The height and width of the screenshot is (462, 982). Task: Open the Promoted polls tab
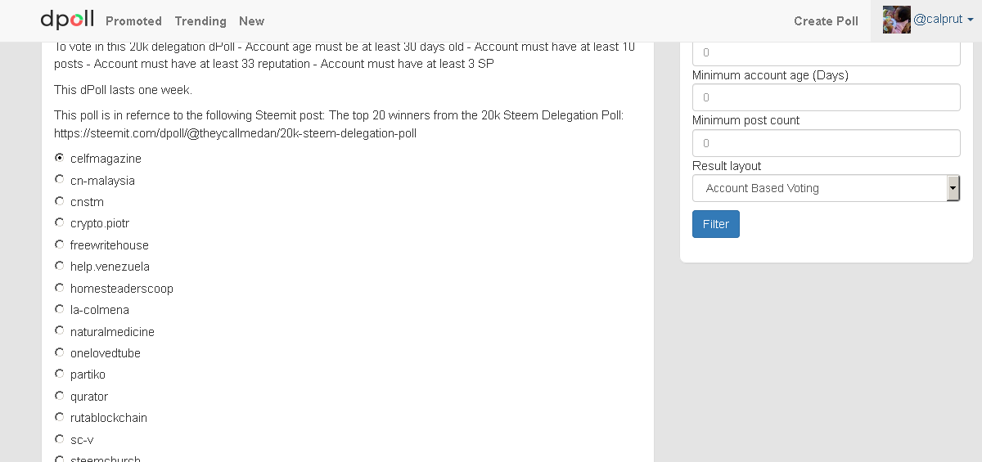[x=133, y=21]
